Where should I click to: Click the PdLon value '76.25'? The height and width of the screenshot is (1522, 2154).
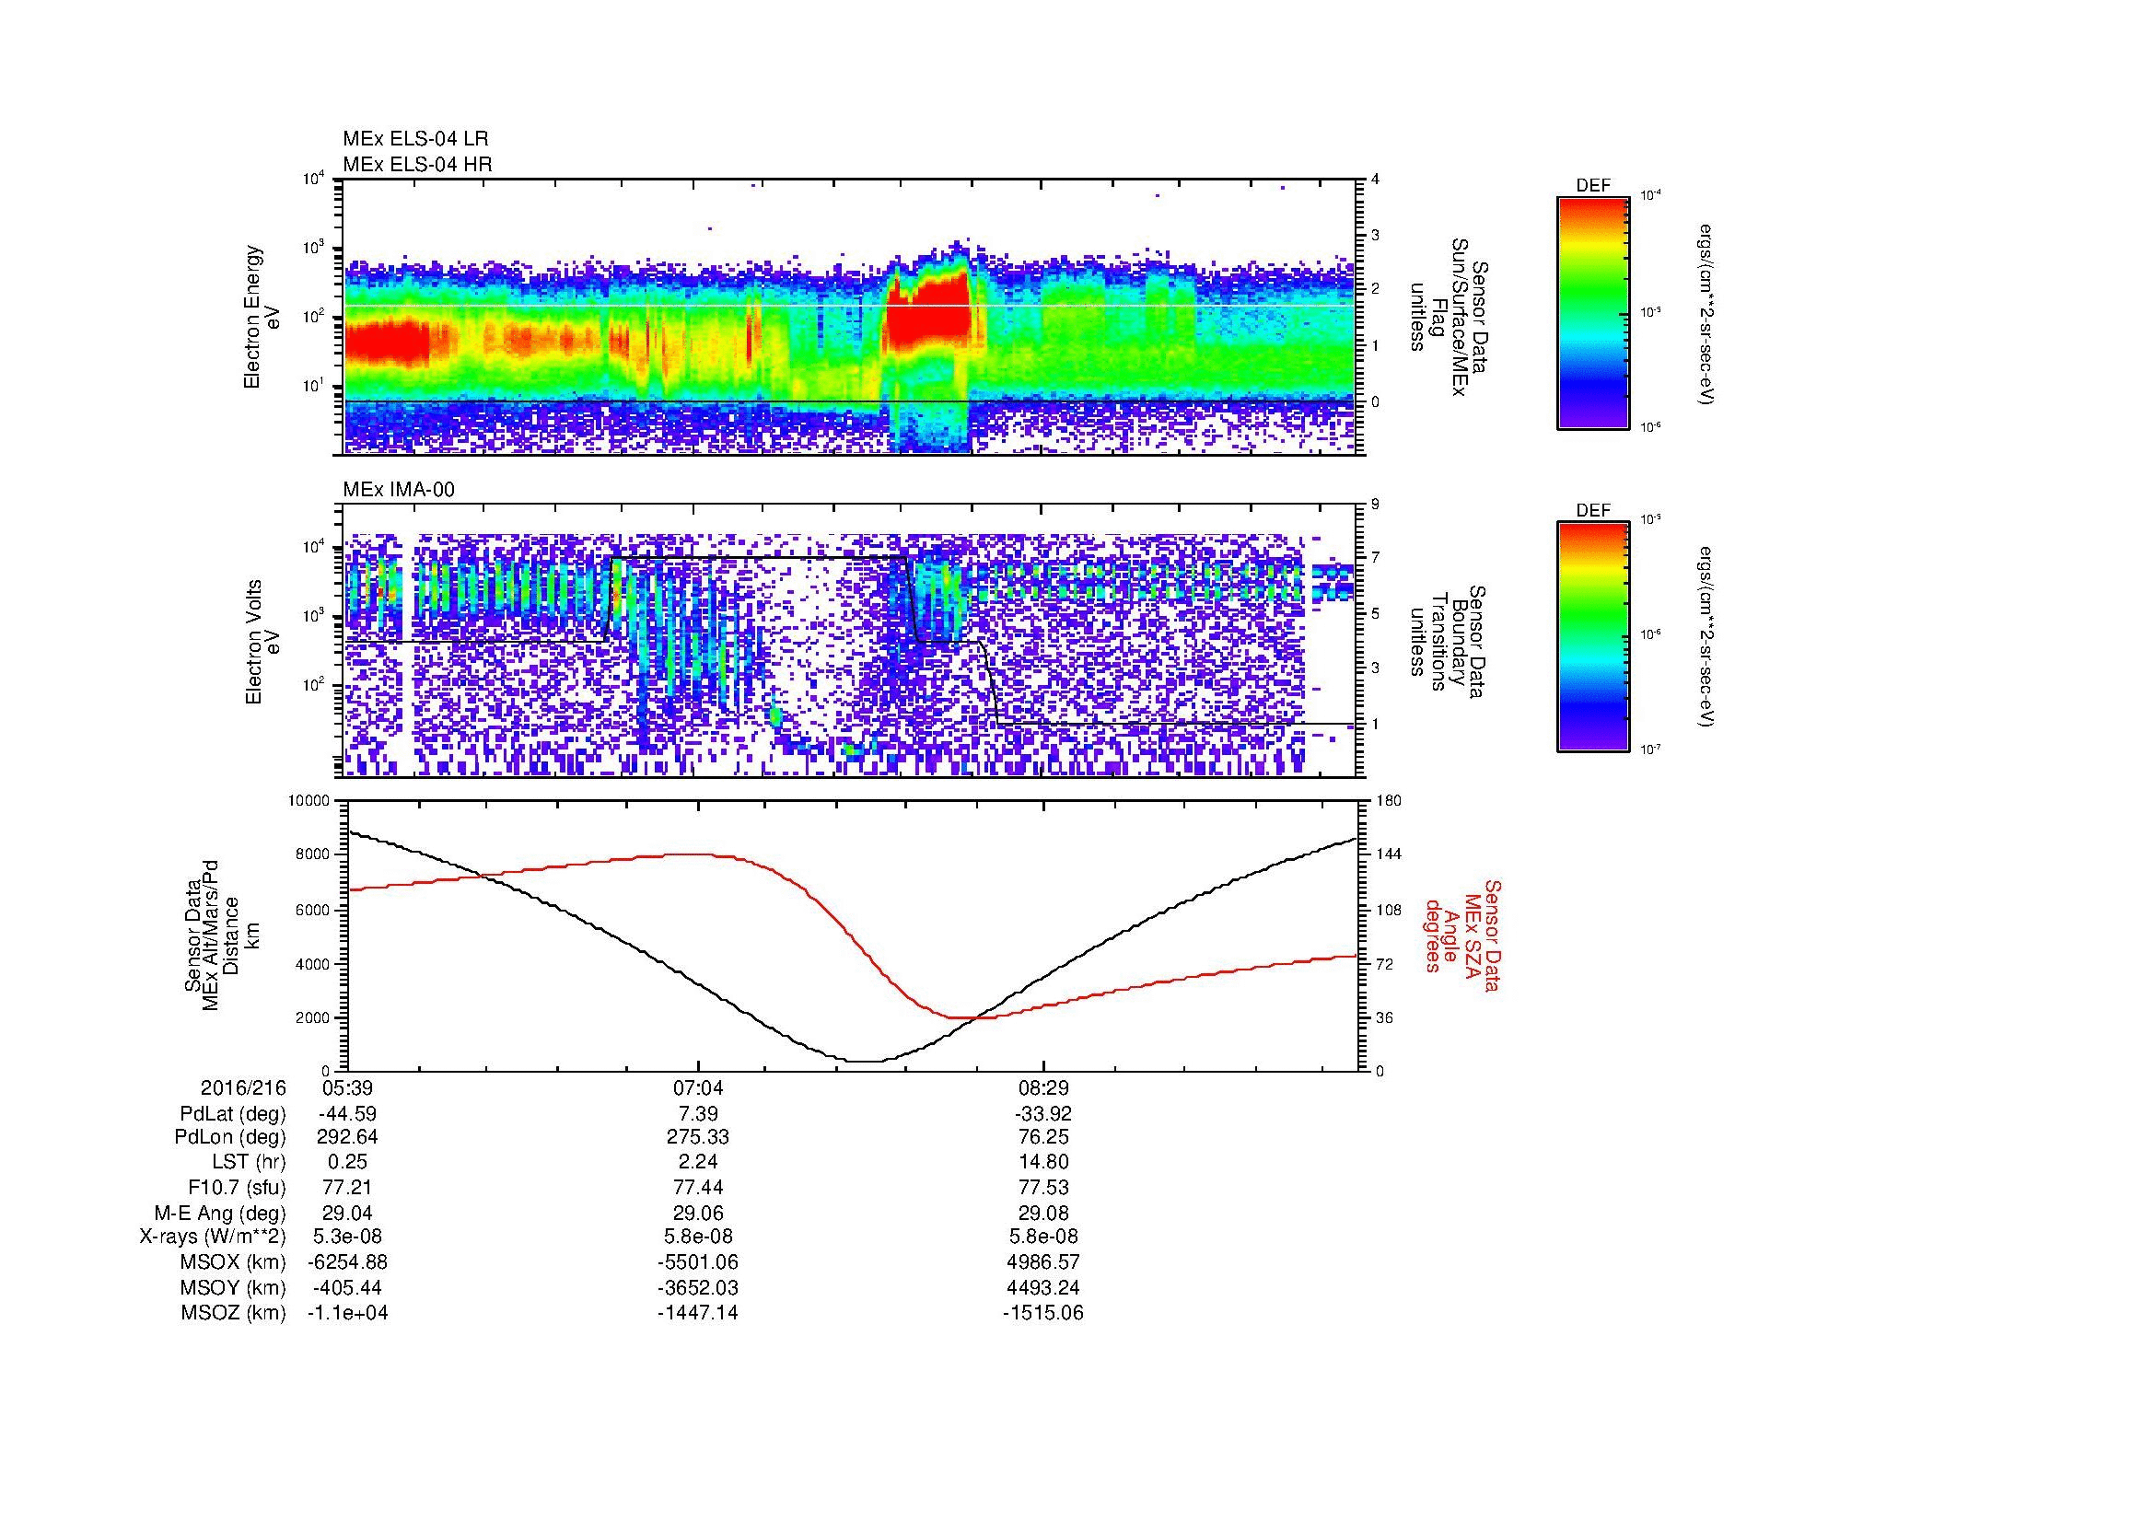(1043, 1137)
